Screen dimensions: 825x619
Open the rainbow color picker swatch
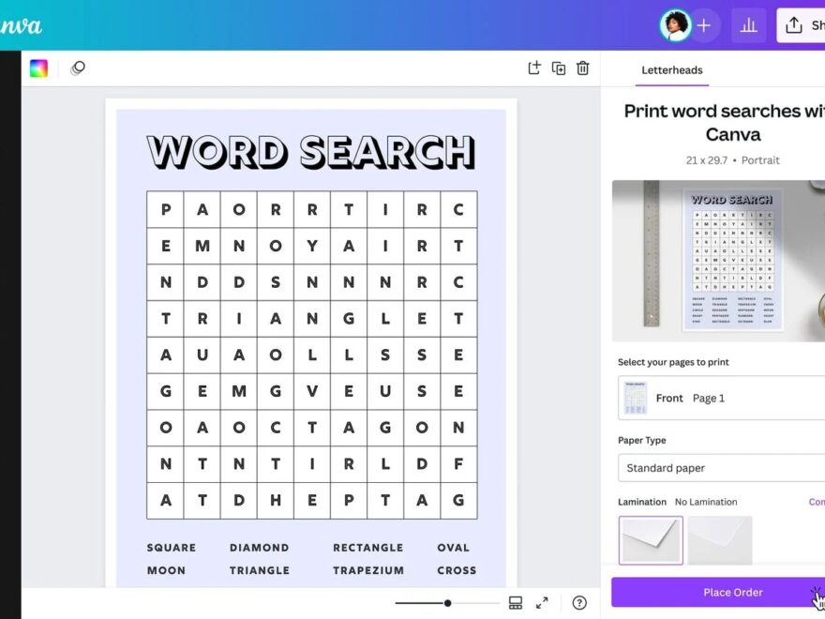tap(38, 68)
